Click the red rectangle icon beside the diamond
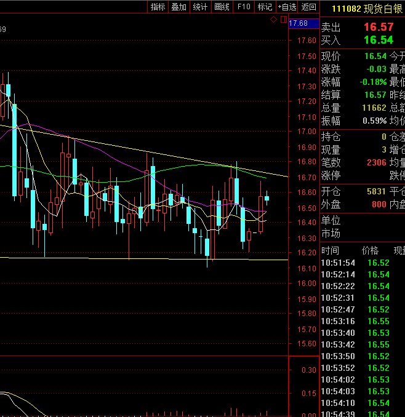 coord(283,20)
